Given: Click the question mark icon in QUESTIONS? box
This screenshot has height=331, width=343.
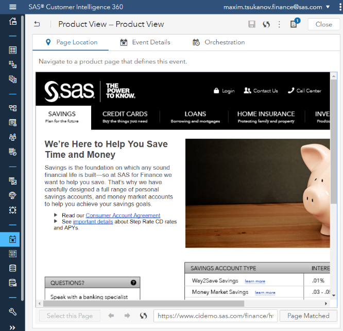Looking at the screenshot, I should coord(133,283).
